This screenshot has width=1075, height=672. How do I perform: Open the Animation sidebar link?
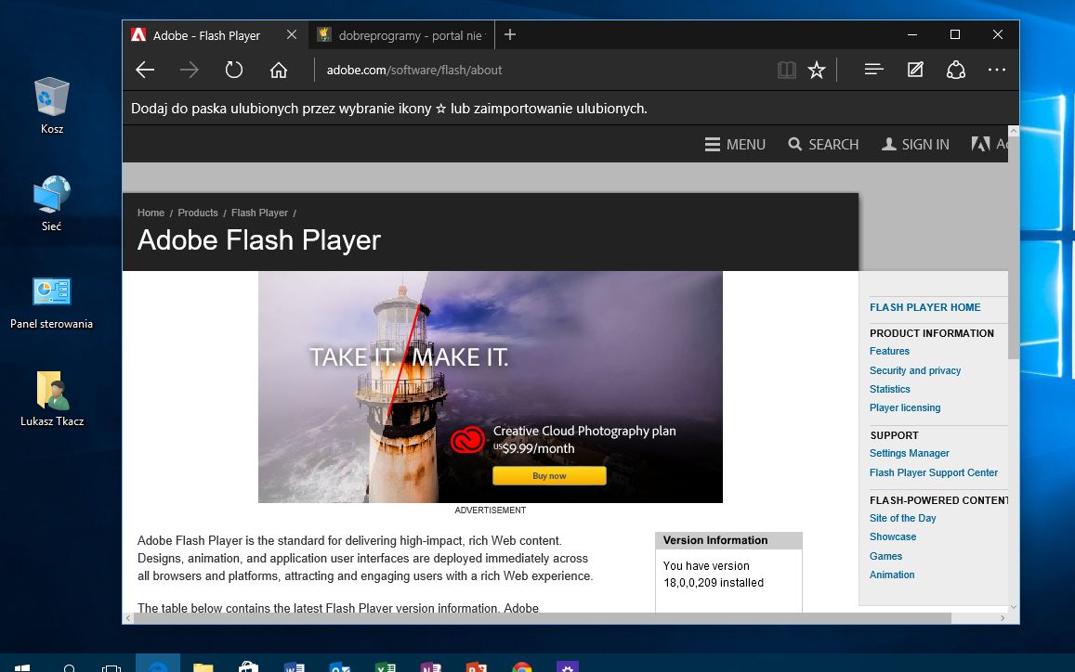coord(891,575)
